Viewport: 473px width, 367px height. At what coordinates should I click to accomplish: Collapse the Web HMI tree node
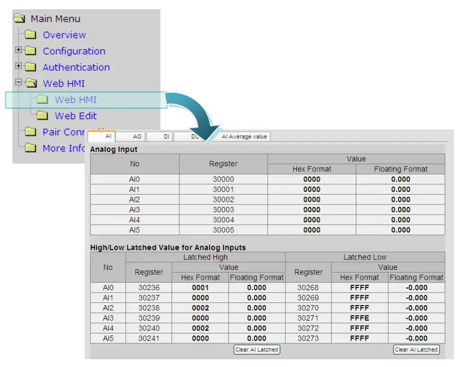point(19,82)
